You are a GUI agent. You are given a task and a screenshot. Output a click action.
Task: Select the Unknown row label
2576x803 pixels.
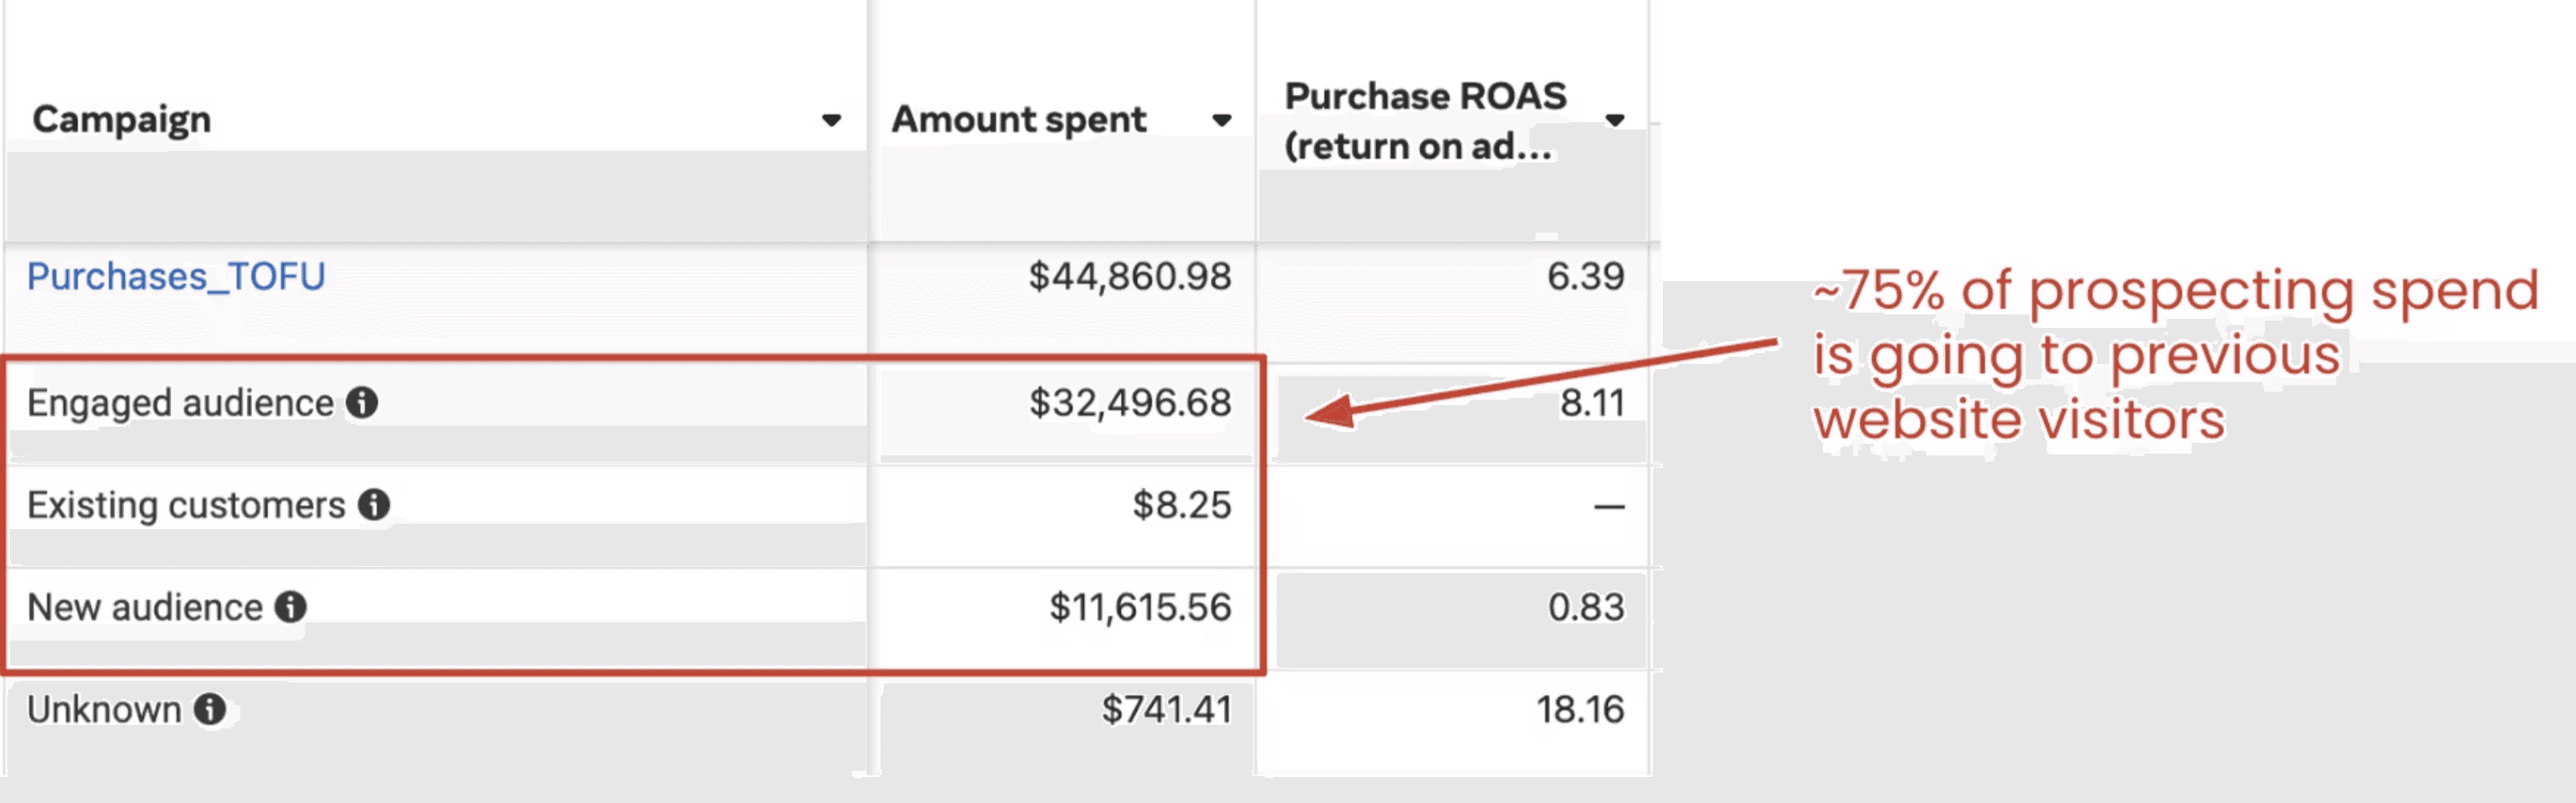104,710
